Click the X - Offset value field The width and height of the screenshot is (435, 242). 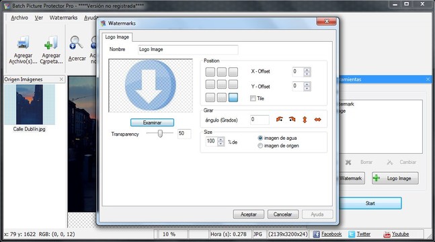click(299, 72)
